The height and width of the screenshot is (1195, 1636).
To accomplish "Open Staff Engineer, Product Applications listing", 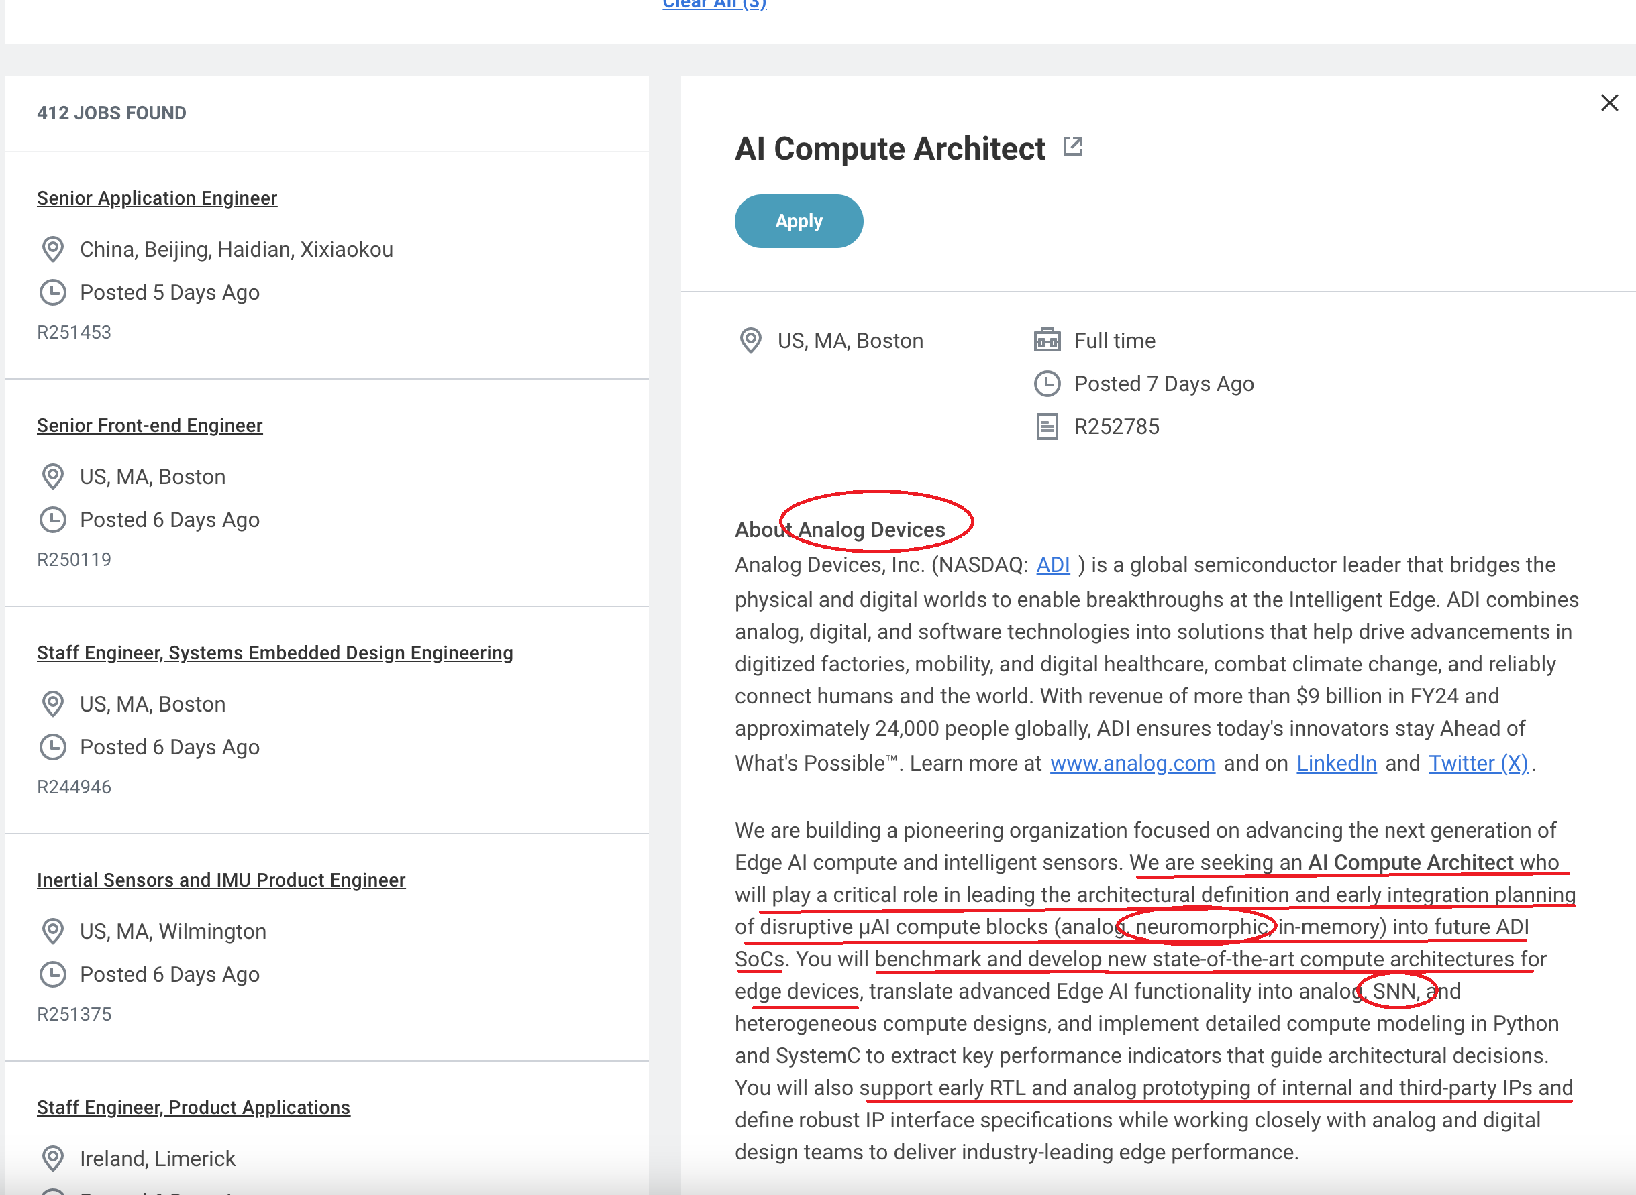I will (x=194, y=1107).
